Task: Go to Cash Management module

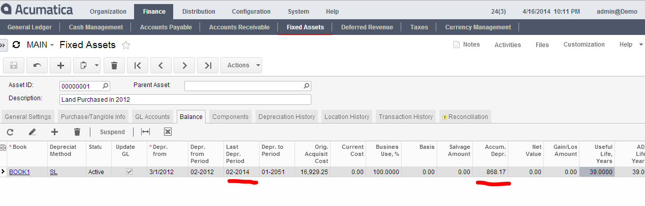Action: [96, 27]
